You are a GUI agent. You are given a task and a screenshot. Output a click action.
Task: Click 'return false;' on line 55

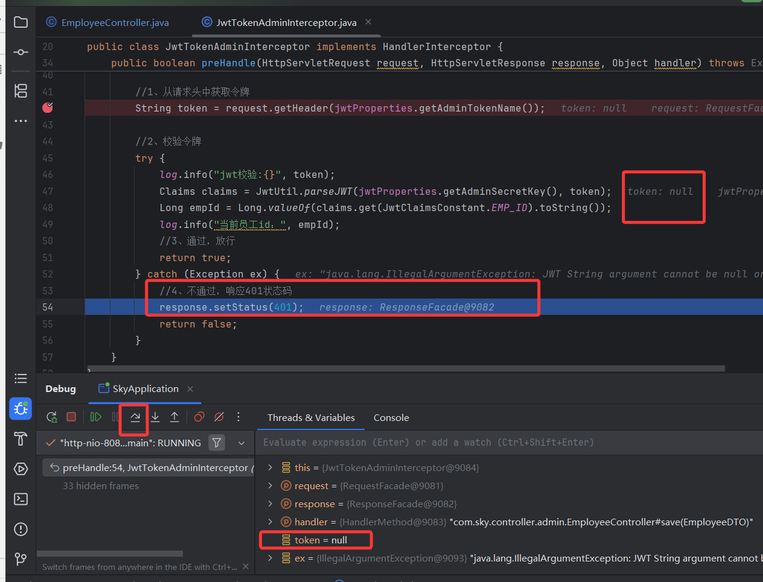point(198,324)
